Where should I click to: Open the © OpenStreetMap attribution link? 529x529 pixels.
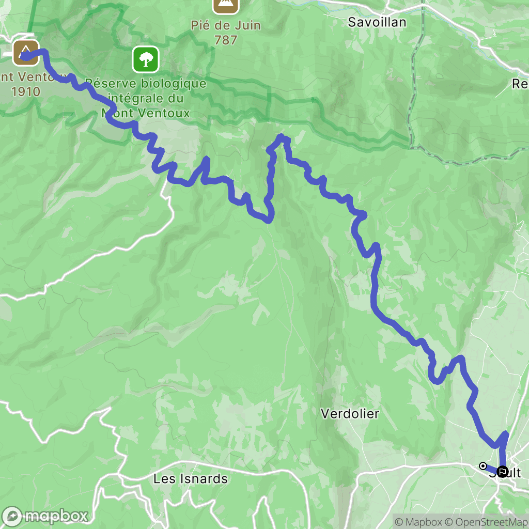(x=486, y=522)
